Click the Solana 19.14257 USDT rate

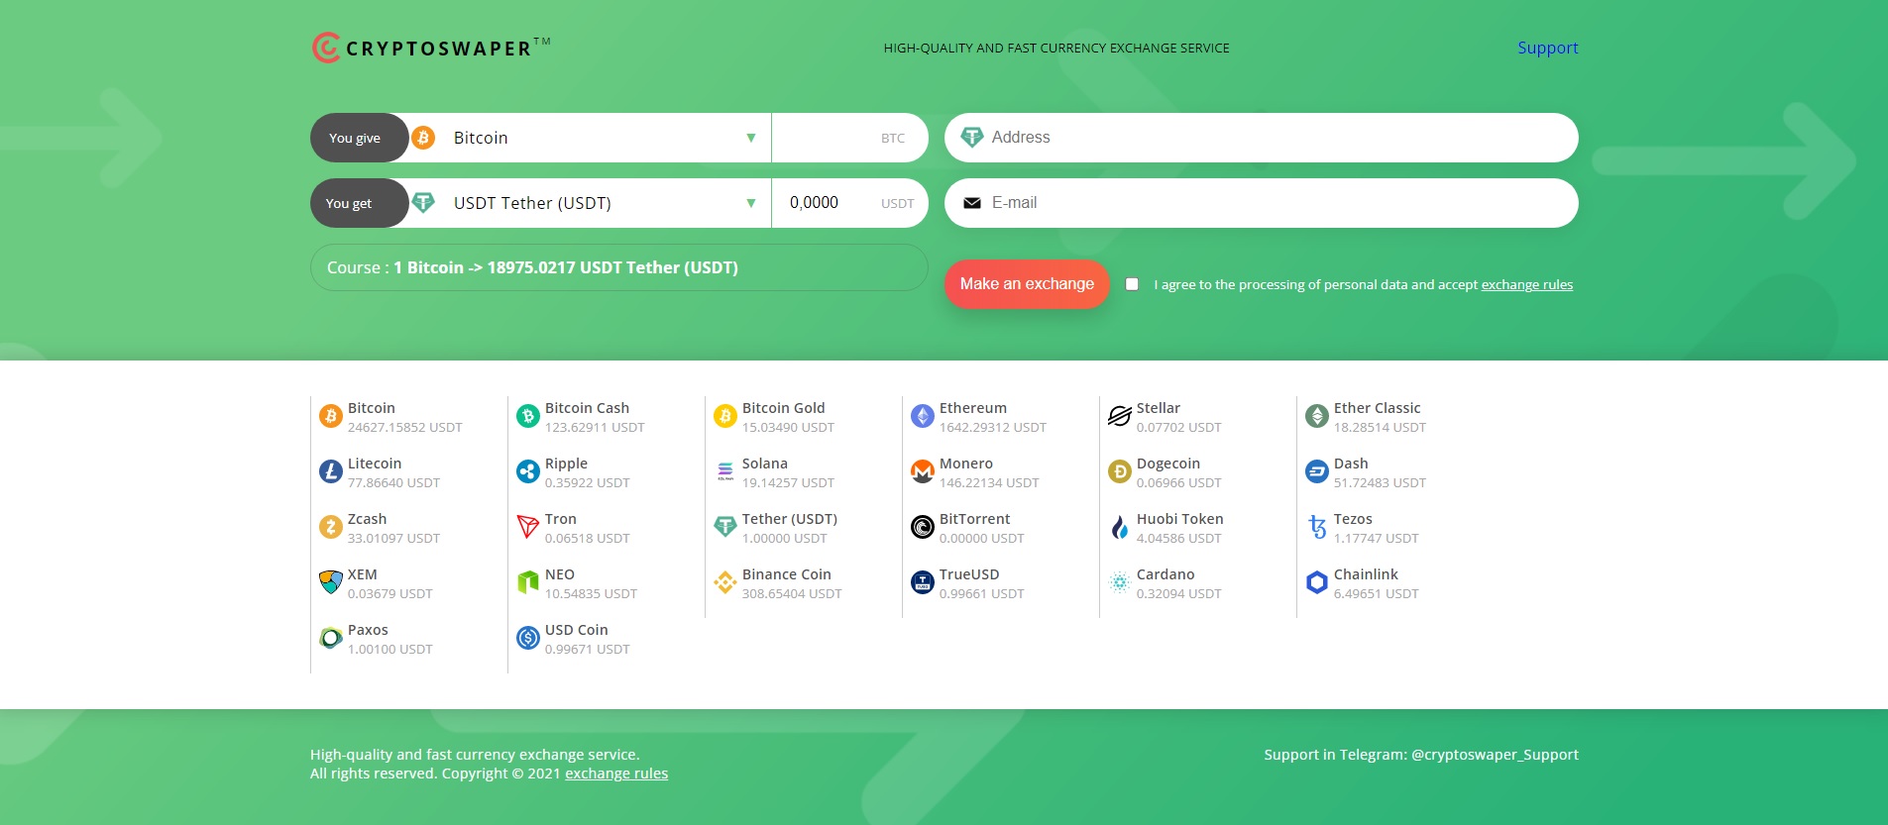[x=788, y=483]
